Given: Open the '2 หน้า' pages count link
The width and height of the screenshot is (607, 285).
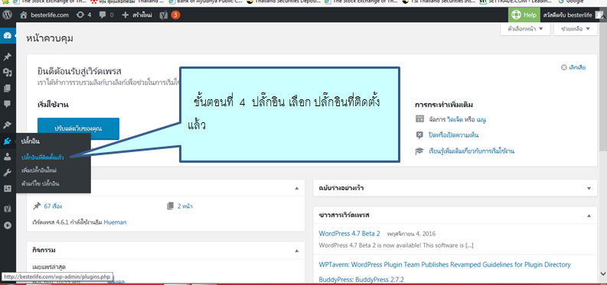Looking at the screenshot, I should click(x=184, y=206).
